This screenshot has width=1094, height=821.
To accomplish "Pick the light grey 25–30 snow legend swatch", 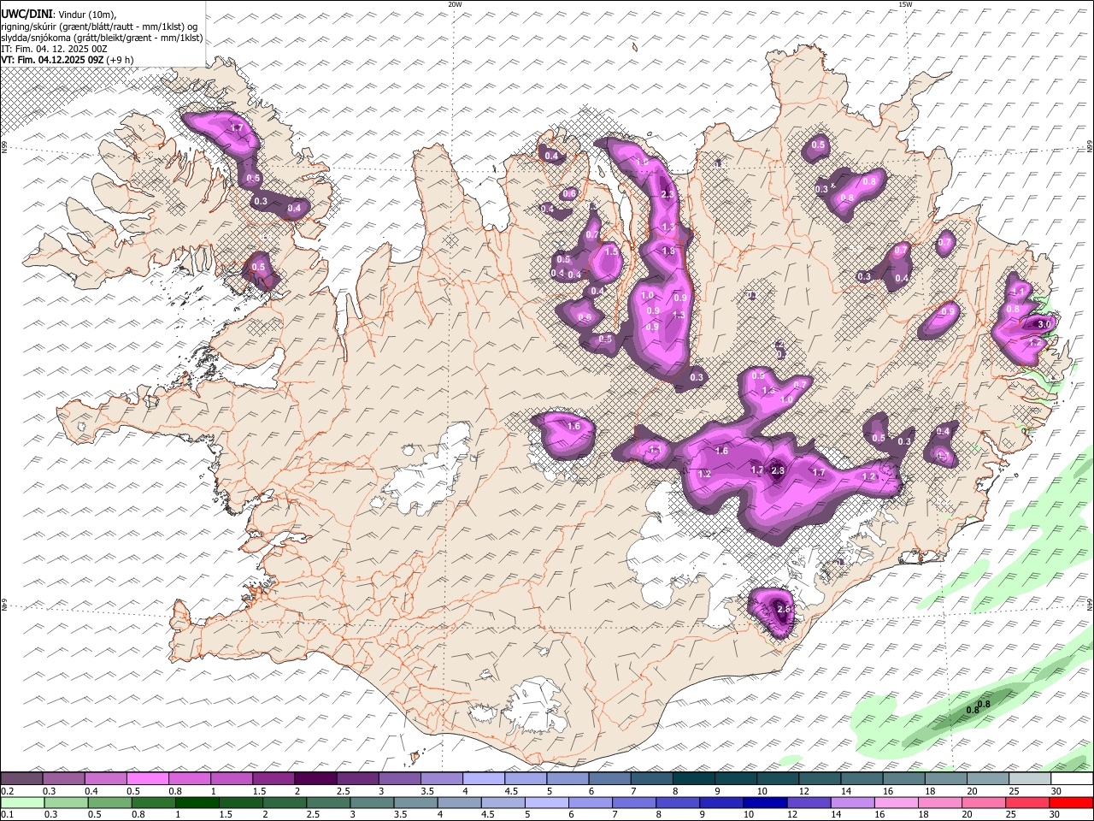I will coord(1028,778).
